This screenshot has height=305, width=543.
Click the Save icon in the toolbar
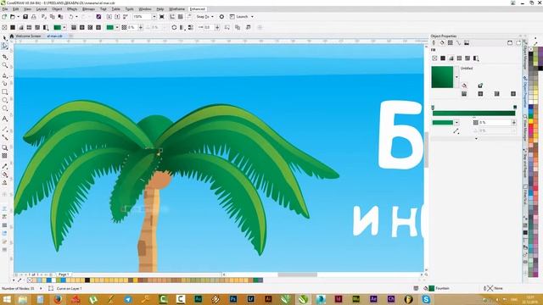[x=25, y=17]
